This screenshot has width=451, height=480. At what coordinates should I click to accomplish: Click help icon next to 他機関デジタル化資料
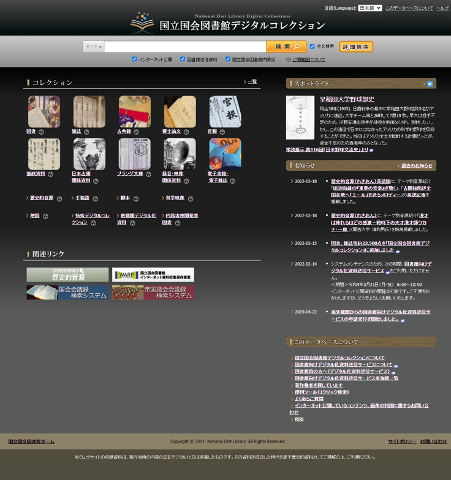[x=132, y=223]
